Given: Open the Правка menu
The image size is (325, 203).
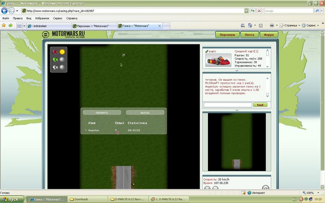Looking at the screenshot, I should [17, 18].
